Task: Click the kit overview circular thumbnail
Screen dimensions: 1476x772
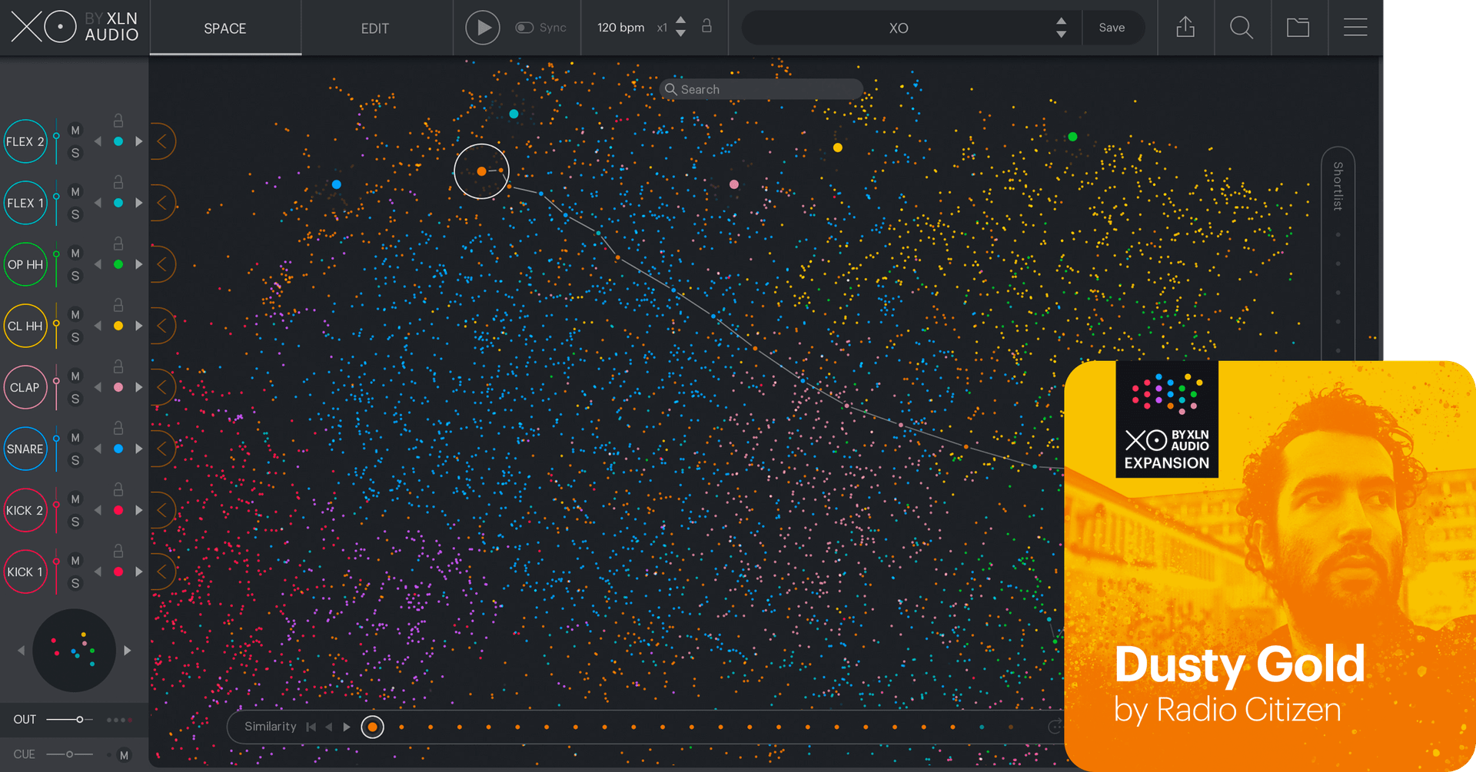Action: [74, 651]
